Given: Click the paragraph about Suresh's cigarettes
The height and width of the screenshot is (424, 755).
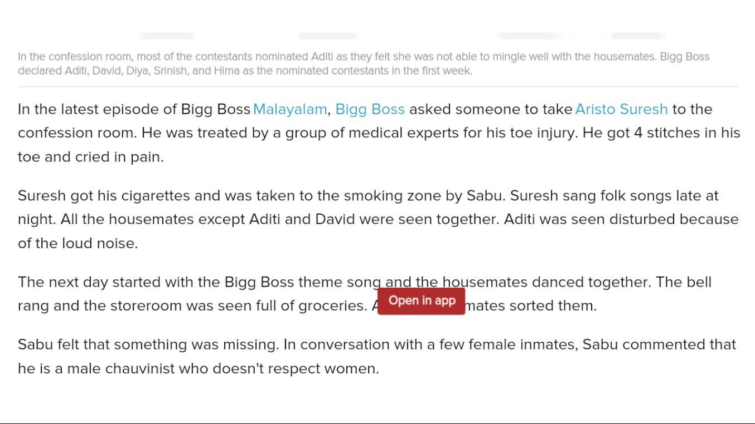Looking at the screenshot, I should 357,220.
